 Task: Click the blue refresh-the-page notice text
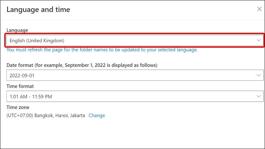tap(102, 50)
